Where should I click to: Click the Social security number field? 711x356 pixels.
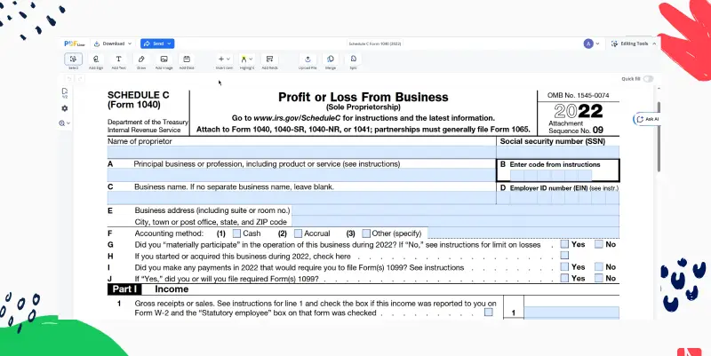click(x=558, y=152)
